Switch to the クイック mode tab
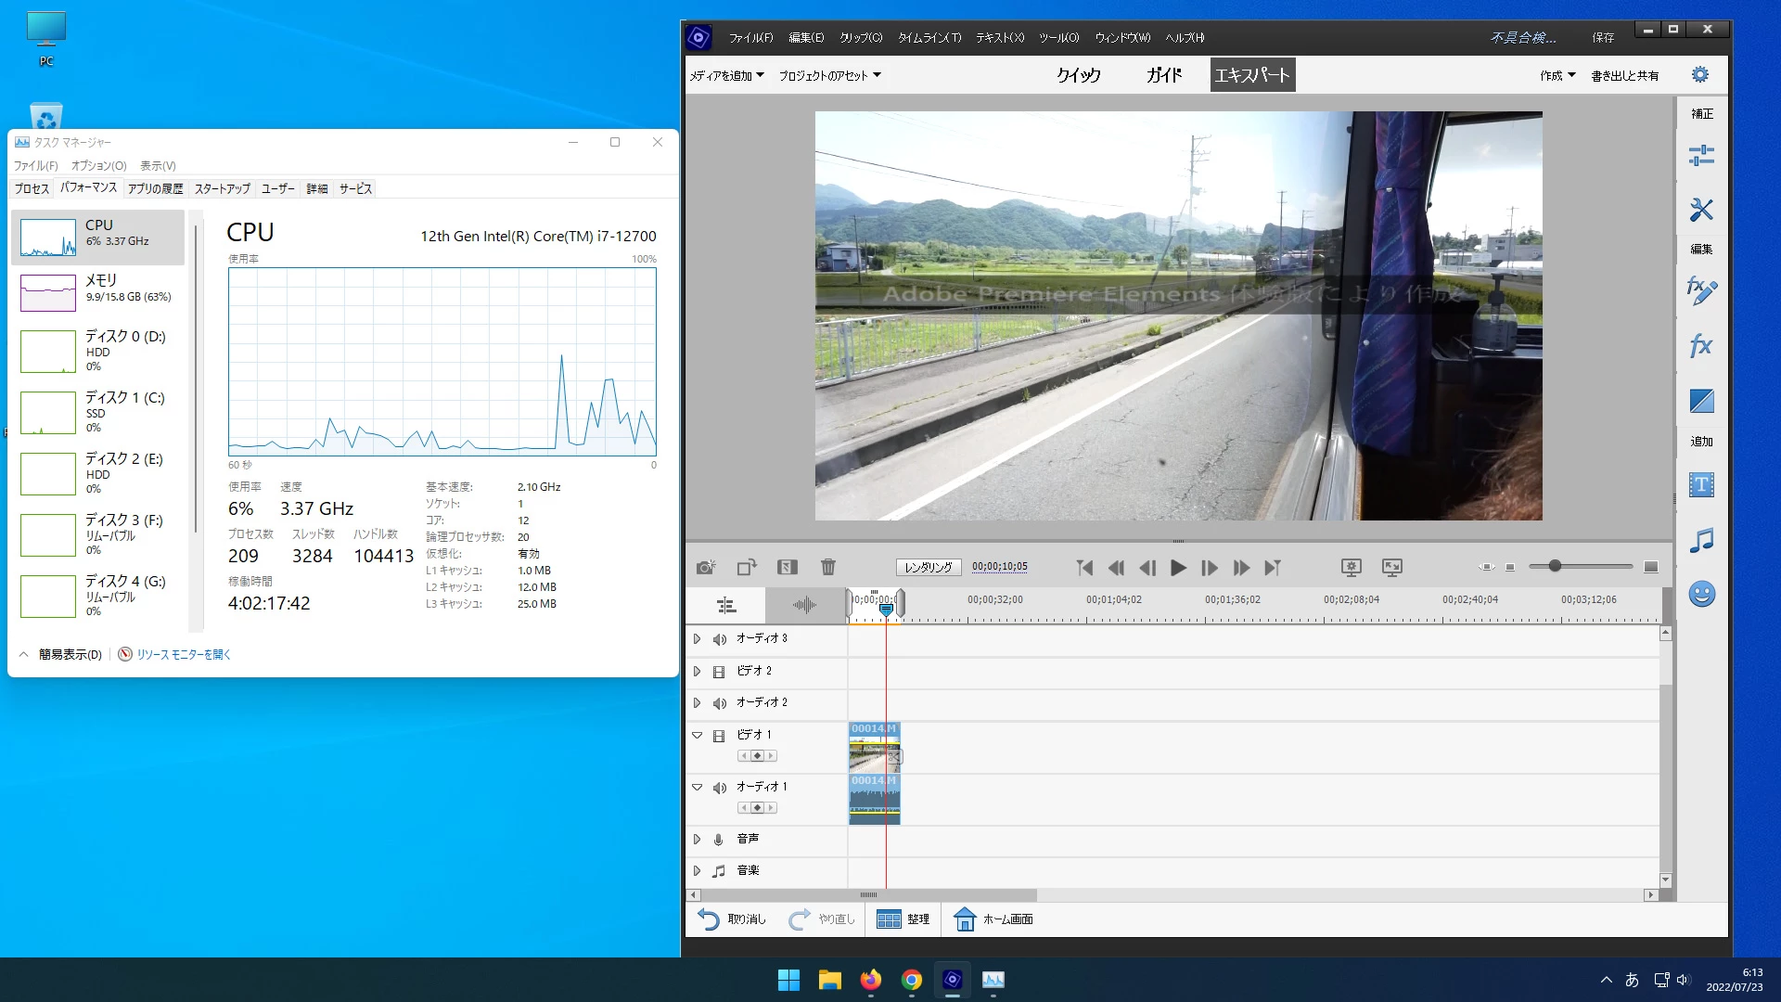 coord(1078,75)
